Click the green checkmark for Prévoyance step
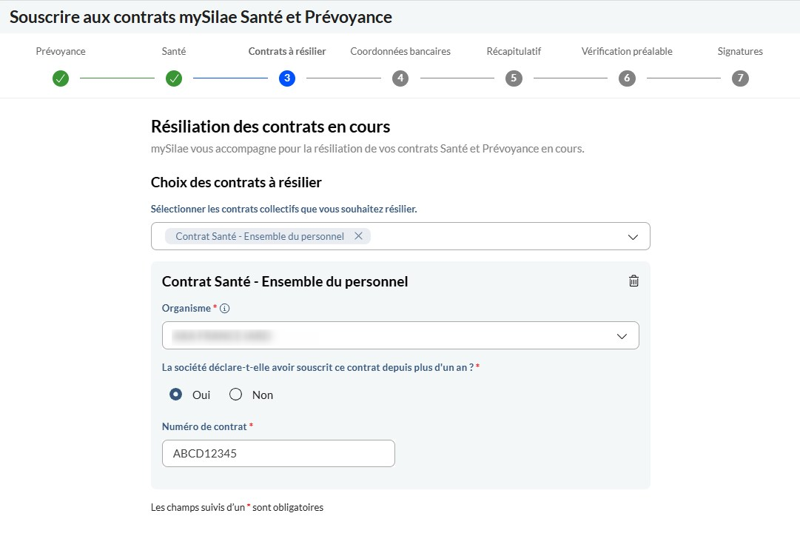Image resolution: width=800 pixels, height=533 pixels. point(61,78)
